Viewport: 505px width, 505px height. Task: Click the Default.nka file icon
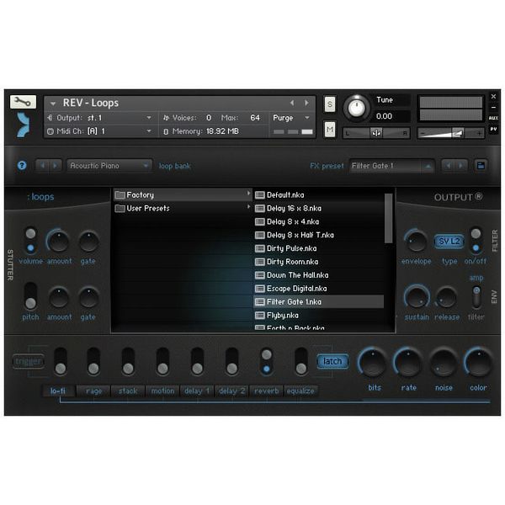(x=259, y=195)
